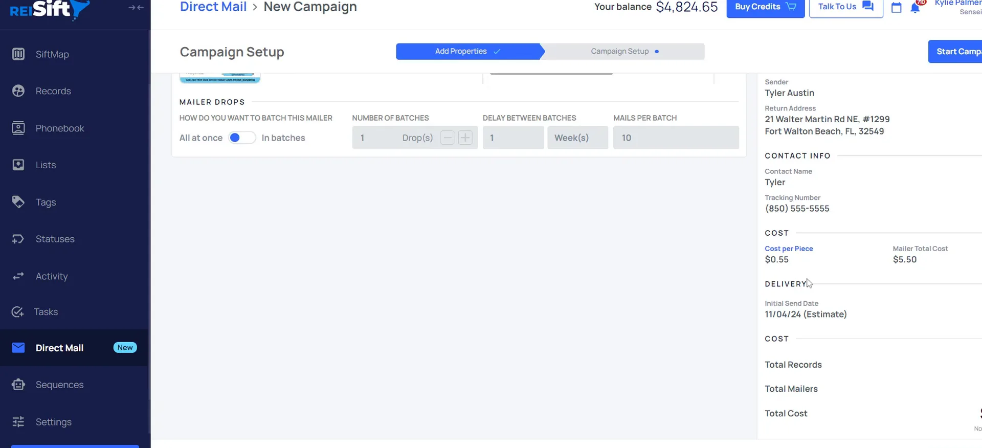Viewport: 982px width, 448px height.
Task: Select the Campaign Setup step
Action: (624, 51)
